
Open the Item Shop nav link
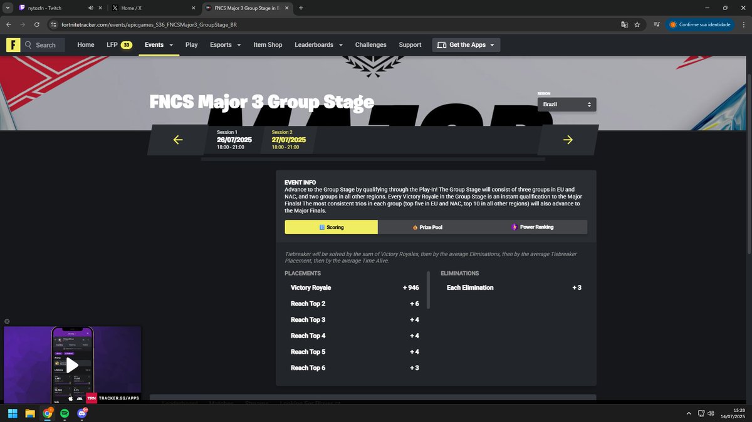click(268, 45)
